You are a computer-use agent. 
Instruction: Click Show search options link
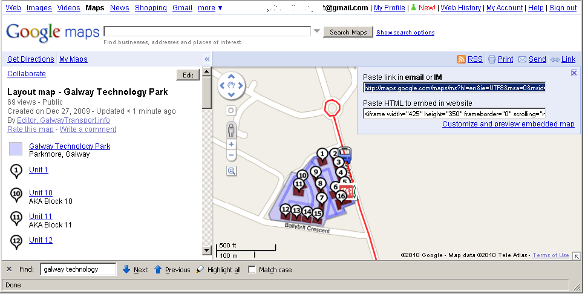pos(405,33)
